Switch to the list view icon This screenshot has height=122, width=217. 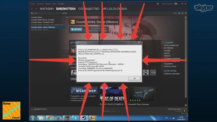pyautogui.click(x=182, y=13)
